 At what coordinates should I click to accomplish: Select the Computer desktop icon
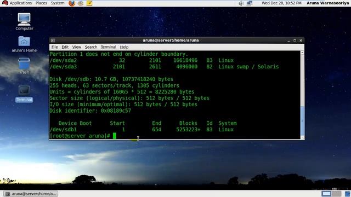pyautogui.click(x=24, y=22)
